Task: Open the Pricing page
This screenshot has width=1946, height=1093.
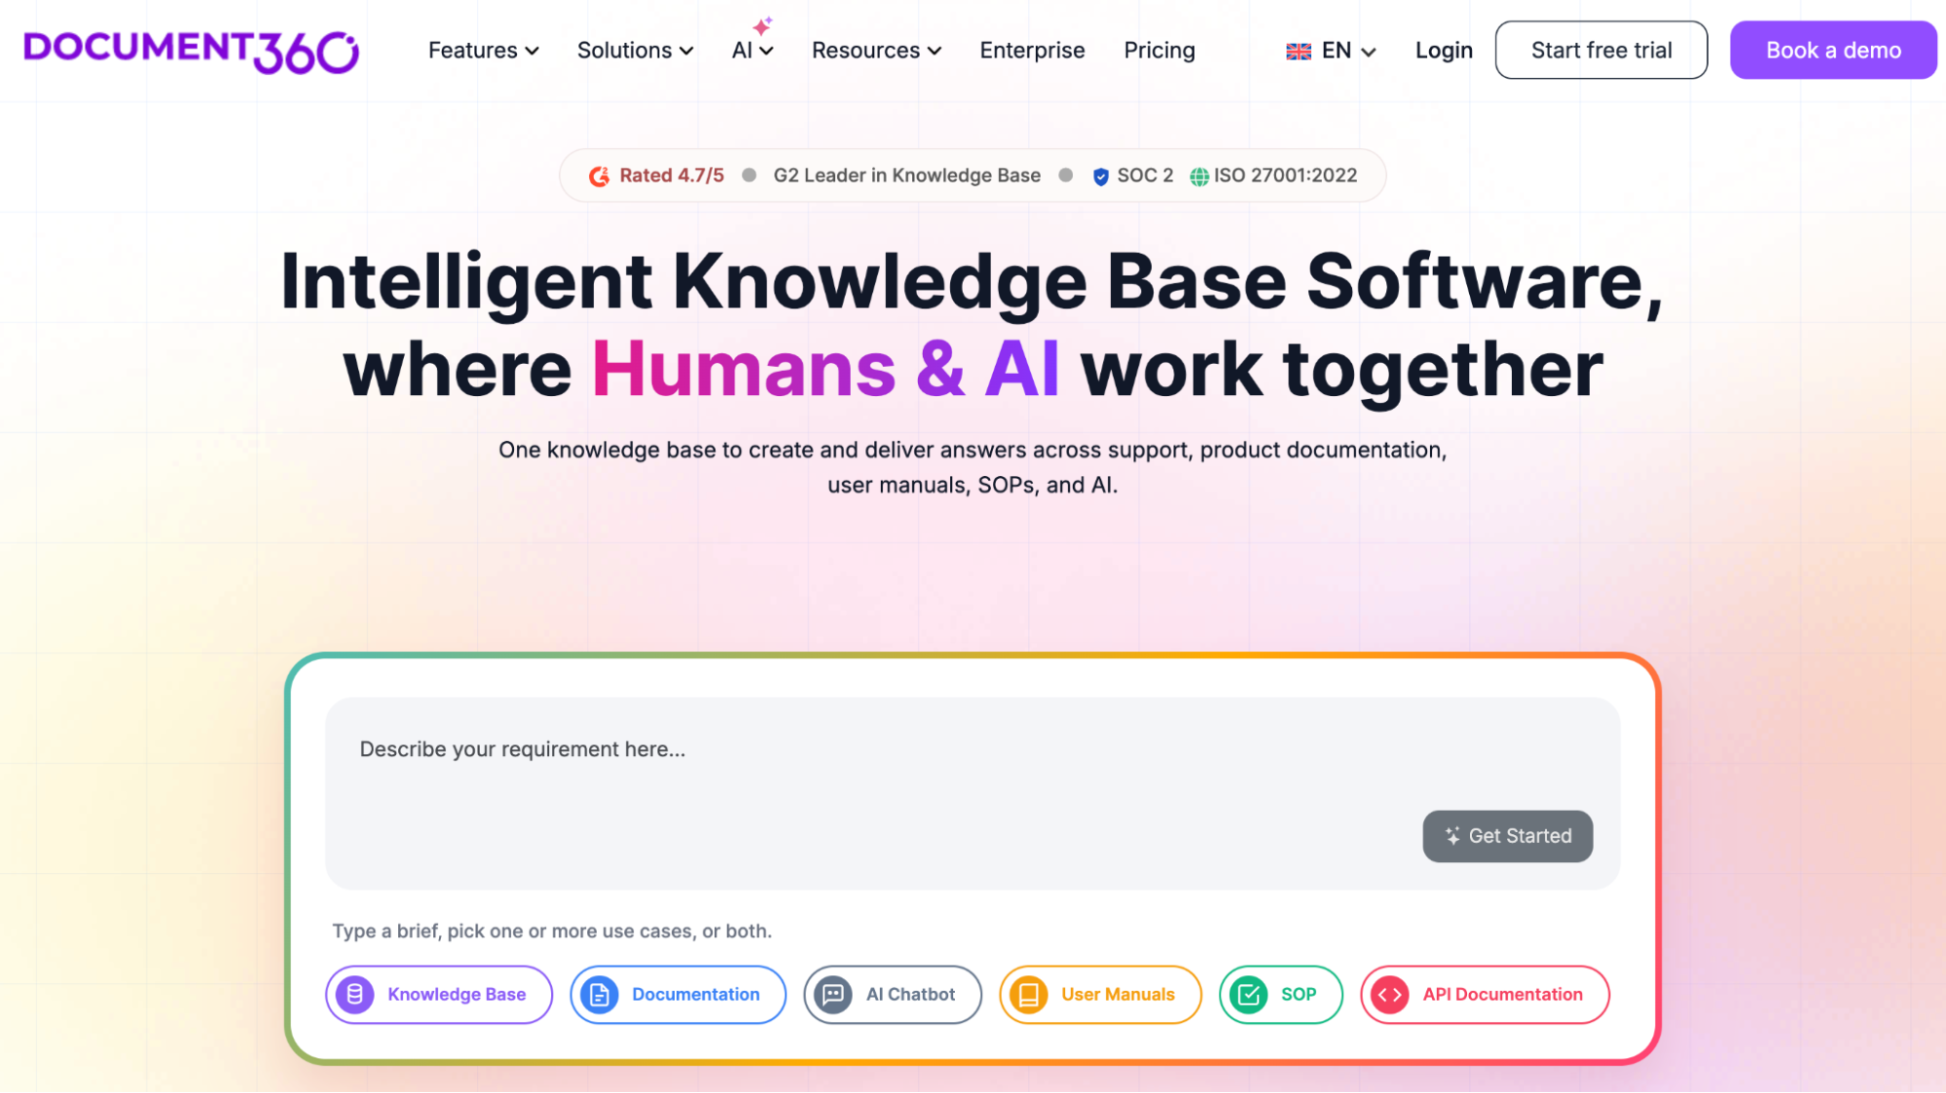Action: 1159,51
